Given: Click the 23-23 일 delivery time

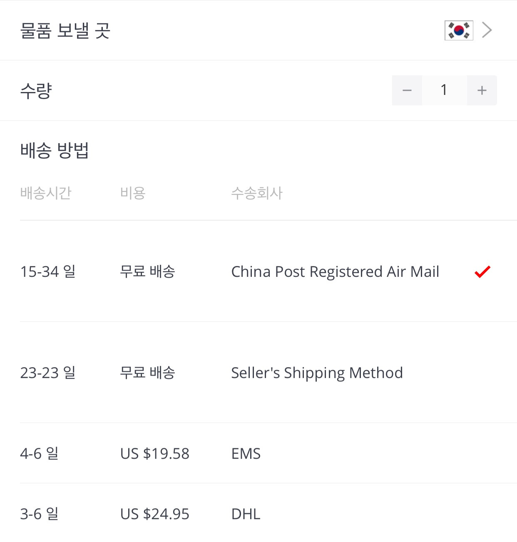Looking at the screenshot, I should [x=48, y=373].
